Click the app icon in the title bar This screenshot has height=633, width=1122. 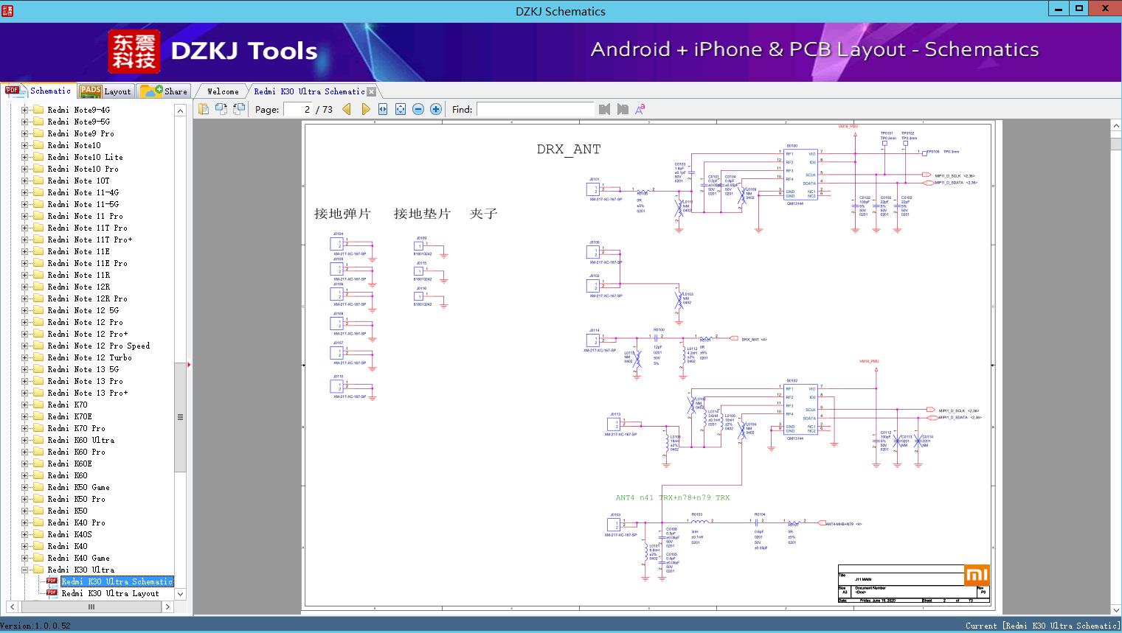tap(7, 11)
